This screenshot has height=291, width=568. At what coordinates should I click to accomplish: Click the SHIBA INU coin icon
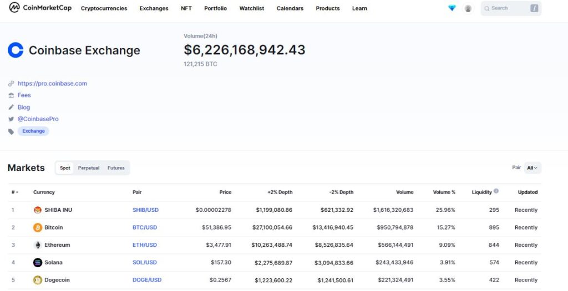[38, 210]
